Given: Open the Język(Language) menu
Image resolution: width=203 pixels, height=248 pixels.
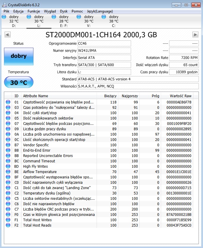Looking at the screenshot, I should tap(100, 11).
